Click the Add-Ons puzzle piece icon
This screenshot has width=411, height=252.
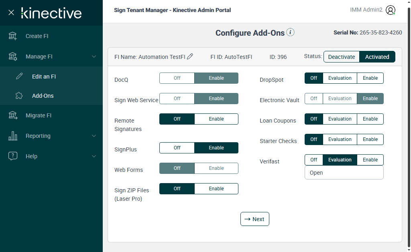[19, 95]
